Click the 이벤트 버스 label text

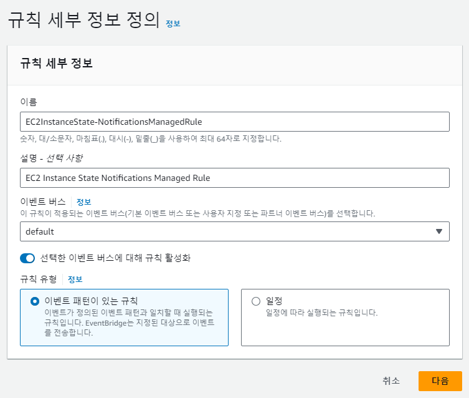click(43, 202)
